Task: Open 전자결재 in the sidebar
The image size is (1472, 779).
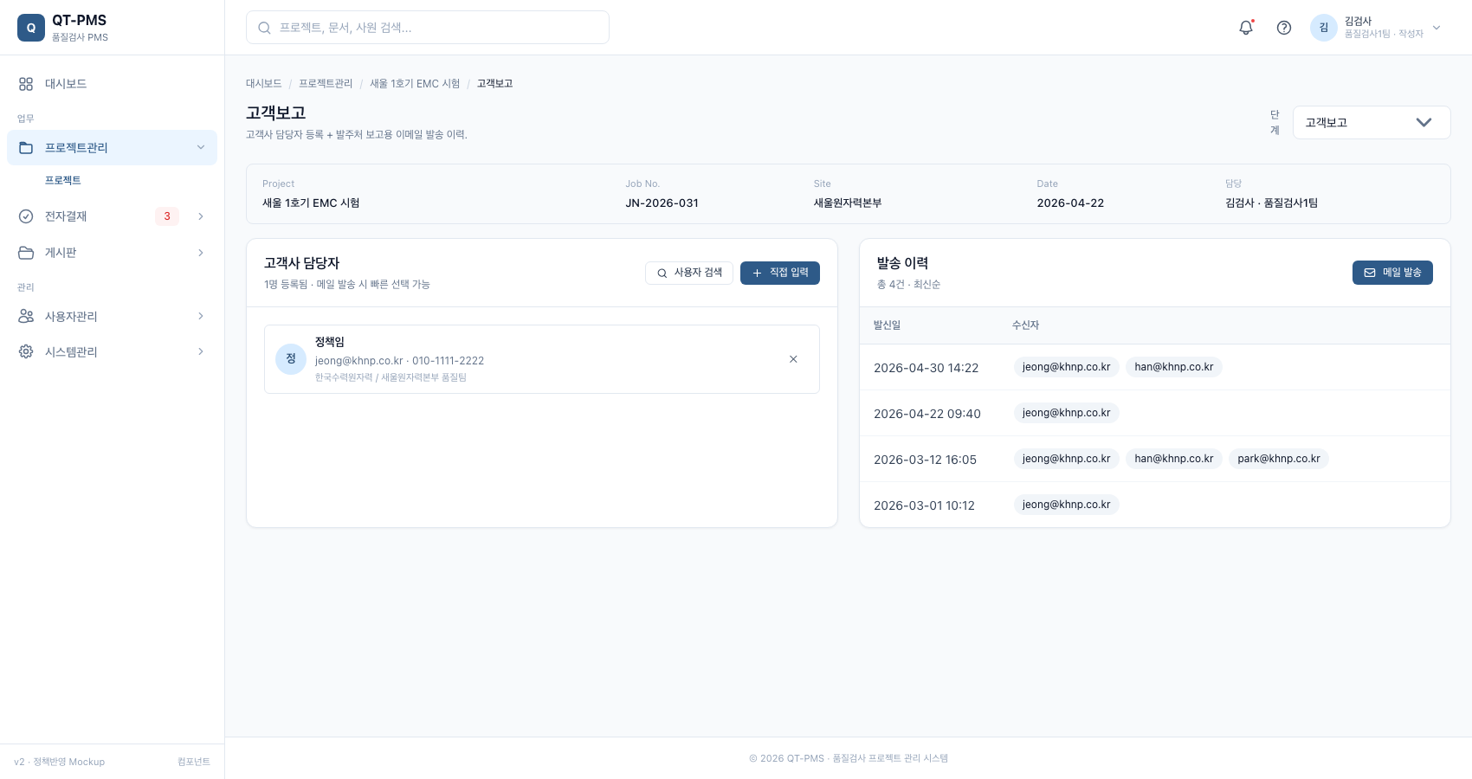Action: [112, 216]
